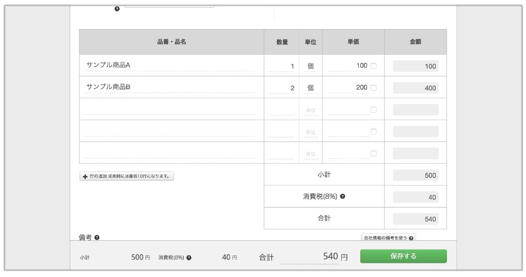Screen dimensions: 526x277
Task: Click the help icon next to 備考
Action: point(97,238)
